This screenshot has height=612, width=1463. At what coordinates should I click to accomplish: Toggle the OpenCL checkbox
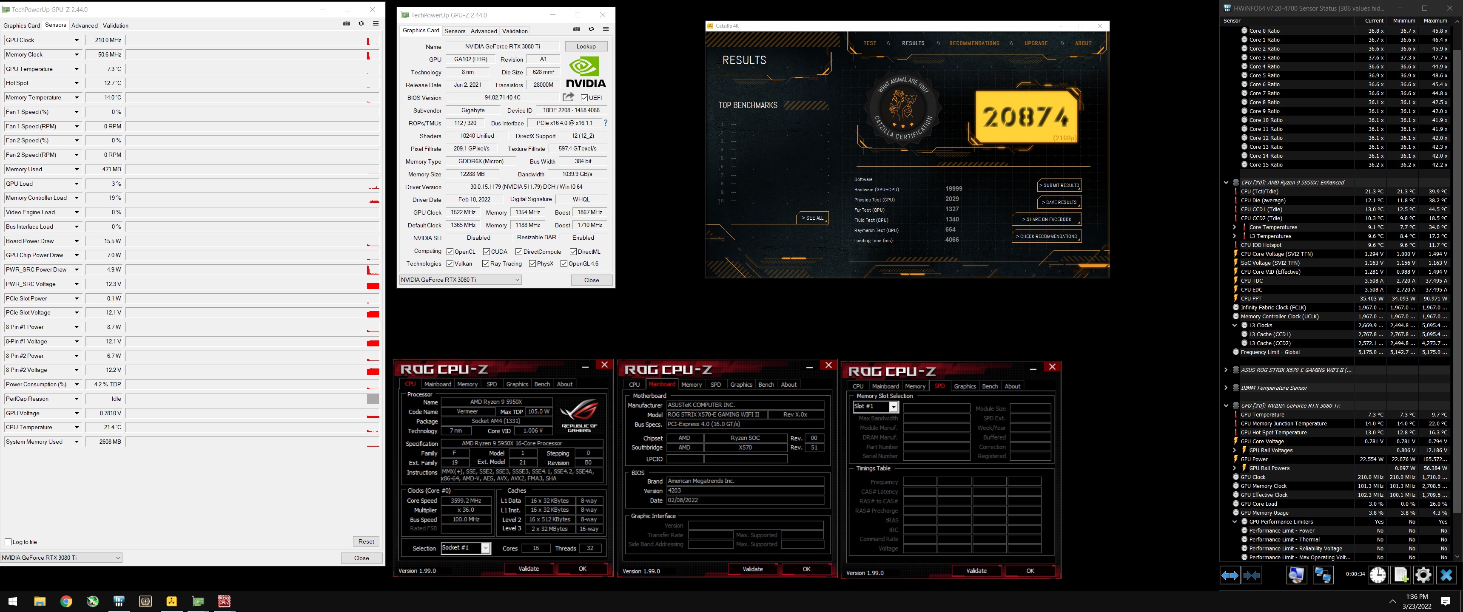click(x=450, y=252)
